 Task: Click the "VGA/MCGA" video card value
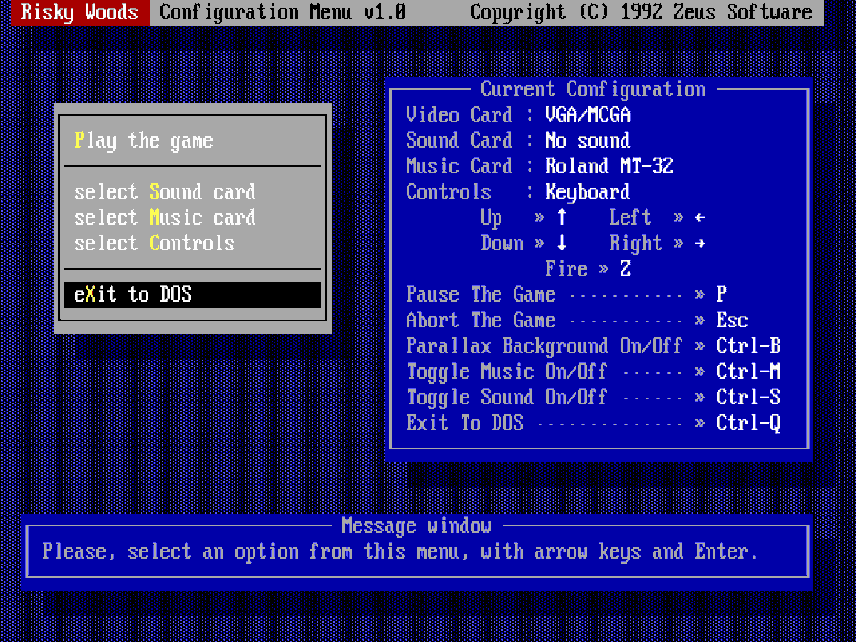[x=588, y=115]
